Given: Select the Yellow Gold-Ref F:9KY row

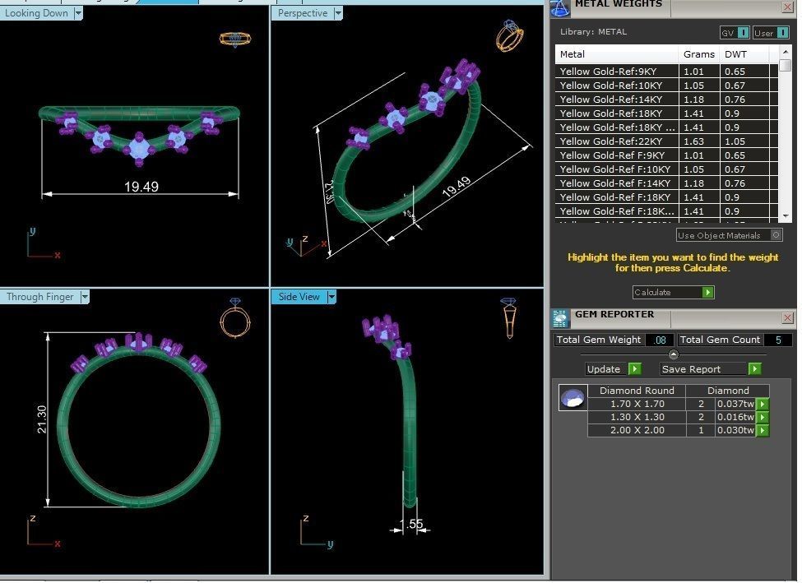Looking at the screenshot, I should (x=666, y=155).
